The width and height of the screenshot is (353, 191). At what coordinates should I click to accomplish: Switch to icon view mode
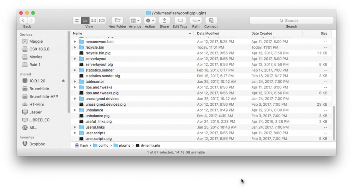[x=77, y=20]
